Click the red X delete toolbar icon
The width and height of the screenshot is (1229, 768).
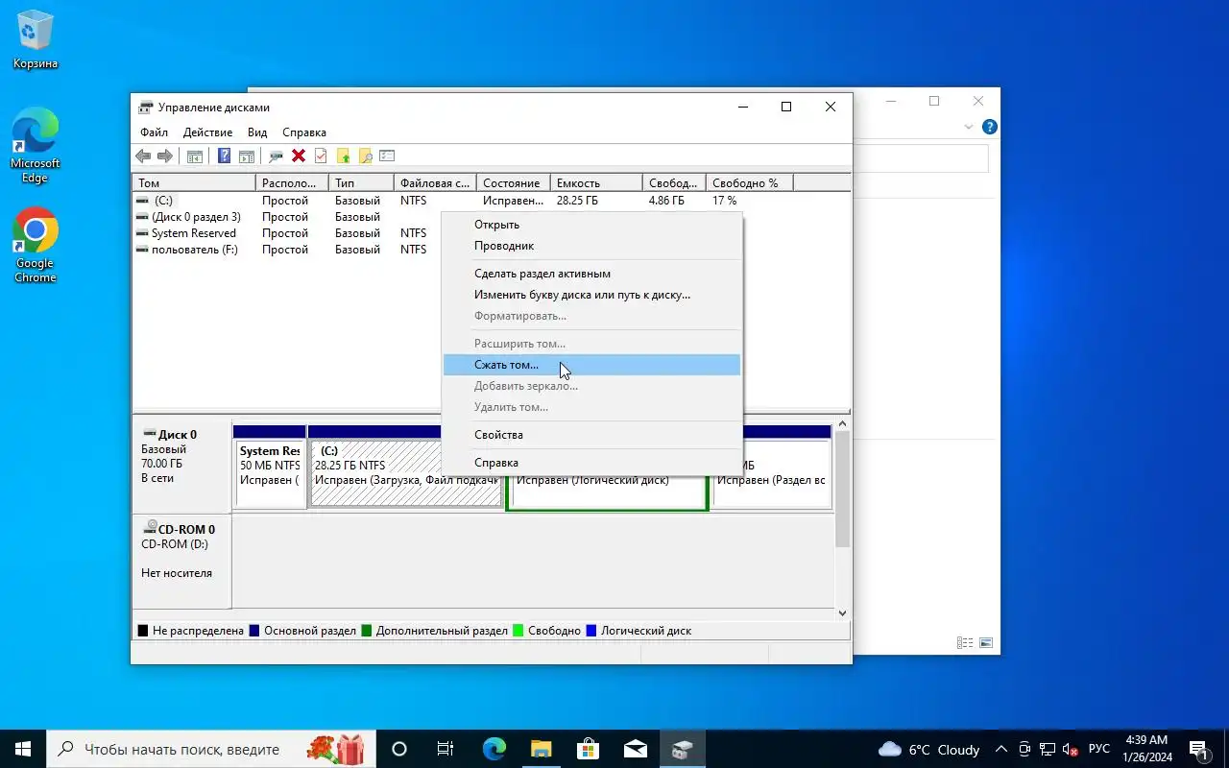pyautogui.click(x=299, y=156)
